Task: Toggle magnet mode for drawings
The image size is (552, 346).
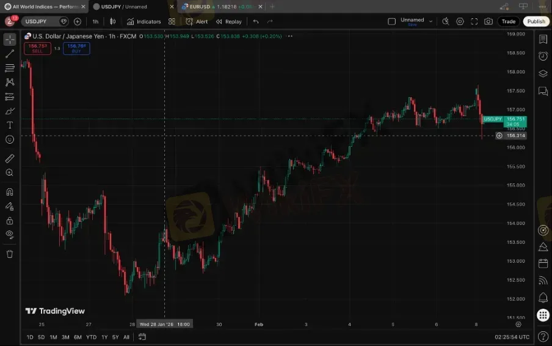Action: coord(10,192)
